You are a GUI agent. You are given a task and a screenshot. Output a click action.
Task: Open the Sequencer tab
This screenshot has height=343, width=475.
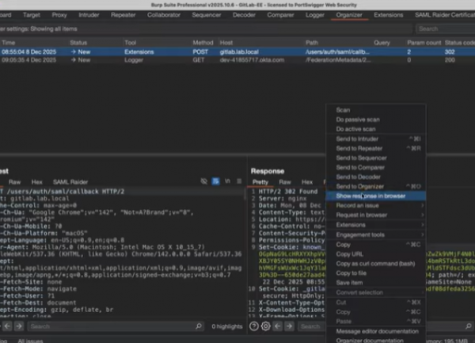tap(207, 15)
